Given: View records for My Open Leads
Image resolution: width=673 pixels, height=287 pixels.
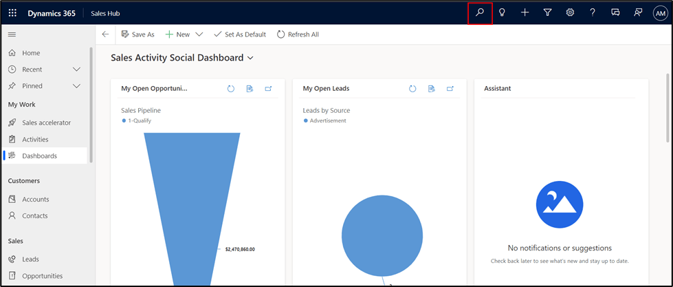Looking at the screenshot, I should pyautogui.click(x=431, y=89).
